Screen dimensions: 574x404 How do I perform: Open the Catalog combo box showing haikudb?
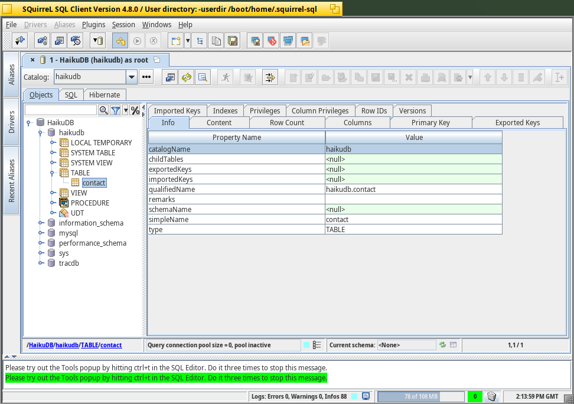[95, 77]
